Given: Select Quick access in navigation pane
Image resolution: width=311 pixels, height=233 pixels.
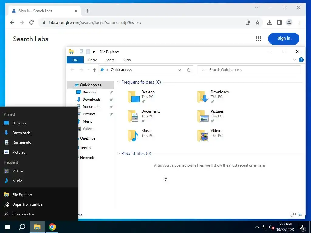Looking at the screenshot, I should click(x=90, y=85).
